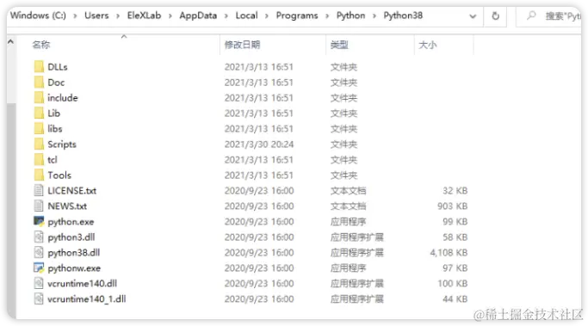Click the Scripts date 2021/3/30 20:24
Screen dimensions: 588x326
click(x=259, y=145)
